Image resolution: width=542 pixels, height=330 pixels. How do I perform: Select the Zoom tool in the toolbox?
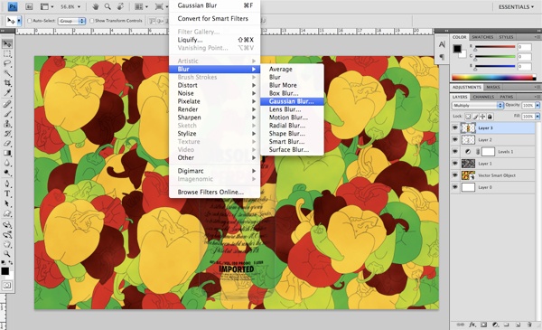(x=7, y=254)
